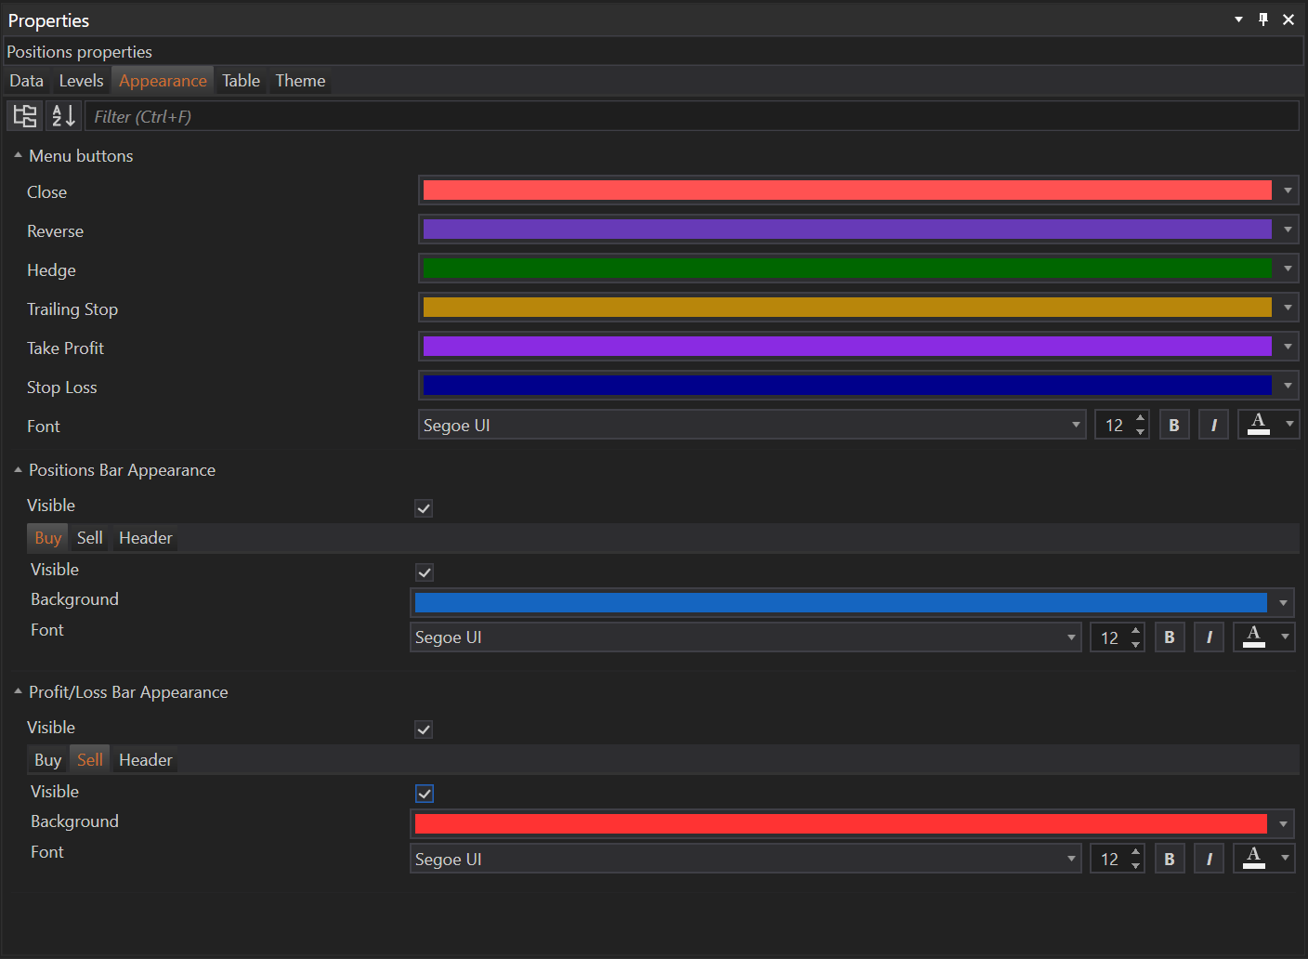Image resolution: width=1308 pixels, height=959 pixels.
Task: Uncheck Positions Bar Appearance Visible checkbox
Action: coord(424,508)
